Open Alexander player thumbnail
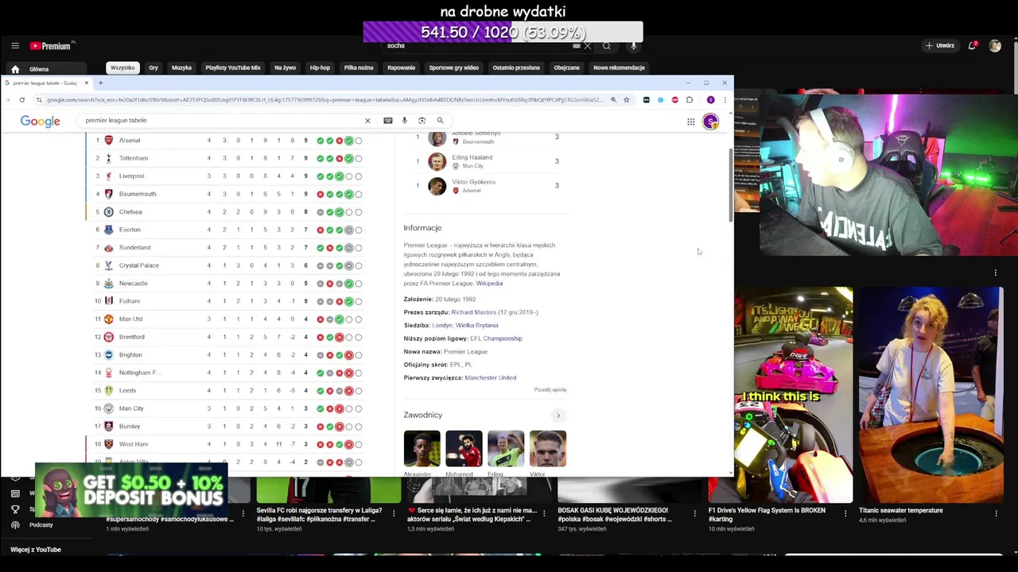This screenshot has width=1018, height=572. click(x=422, y=449)
